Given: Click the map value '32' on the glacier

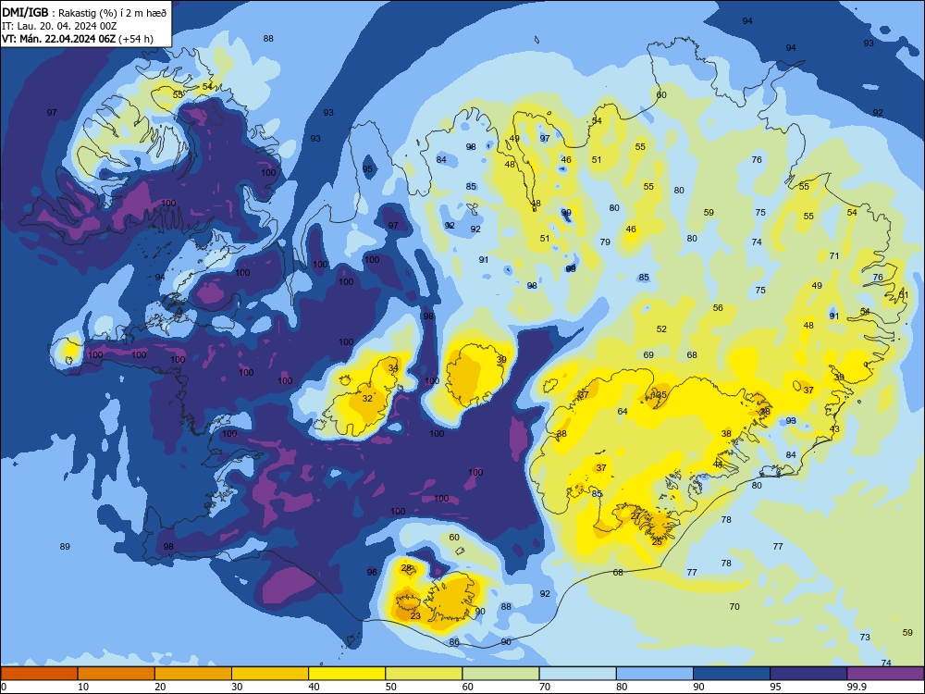Looking at the screenshot, I should point(367,398).
